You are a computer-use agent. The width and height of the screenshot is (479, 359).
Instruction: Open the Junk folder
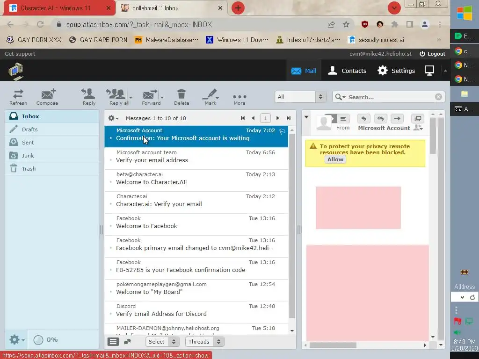[52, 156]
